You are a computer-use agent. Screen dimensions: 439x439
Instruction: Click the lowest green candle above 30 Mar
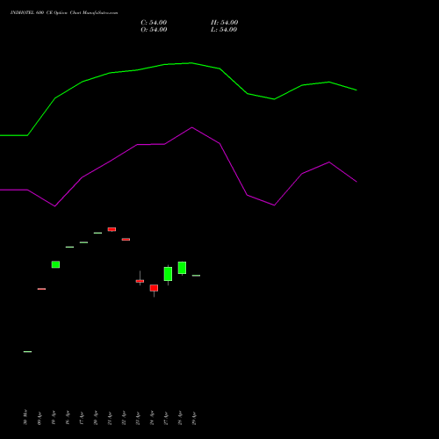(x=27, y=351)
